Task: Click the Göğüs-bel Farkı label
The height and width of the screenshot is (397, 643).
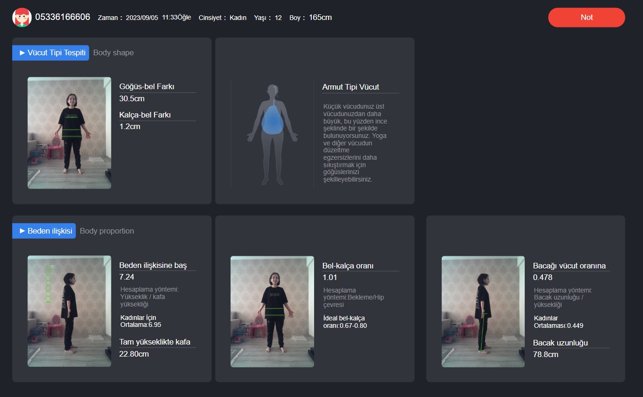Action: pos(147,86)
